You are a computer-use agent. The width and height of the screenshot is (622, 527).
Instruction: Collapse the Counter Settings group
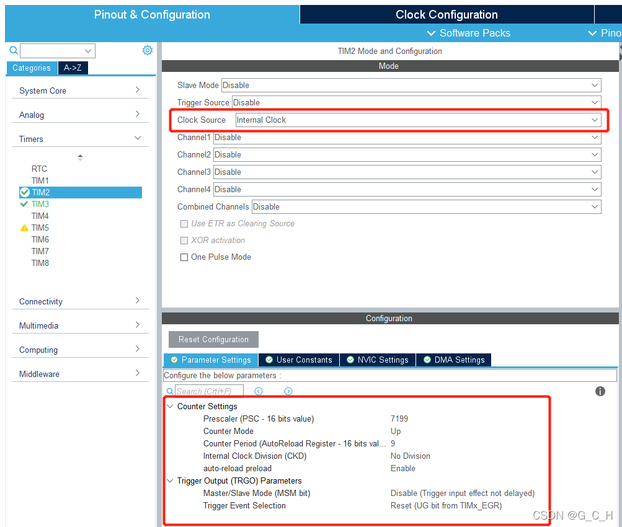tap(170, 406)
